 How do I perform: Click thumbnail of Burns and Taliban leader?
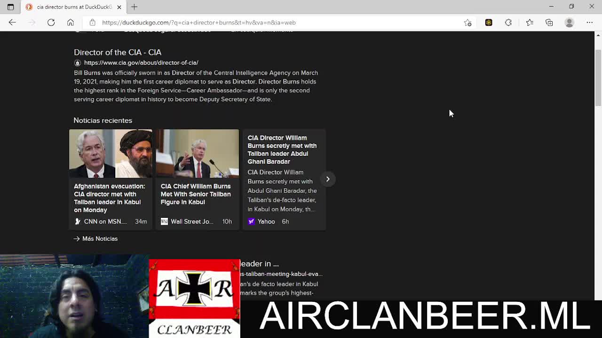point(111,154)
